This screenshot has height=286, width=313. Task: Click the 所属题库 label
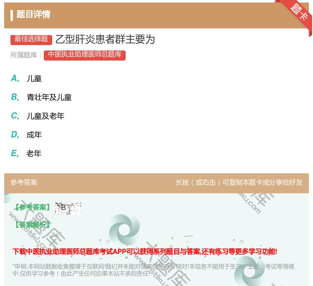click(x=26, y=55)
